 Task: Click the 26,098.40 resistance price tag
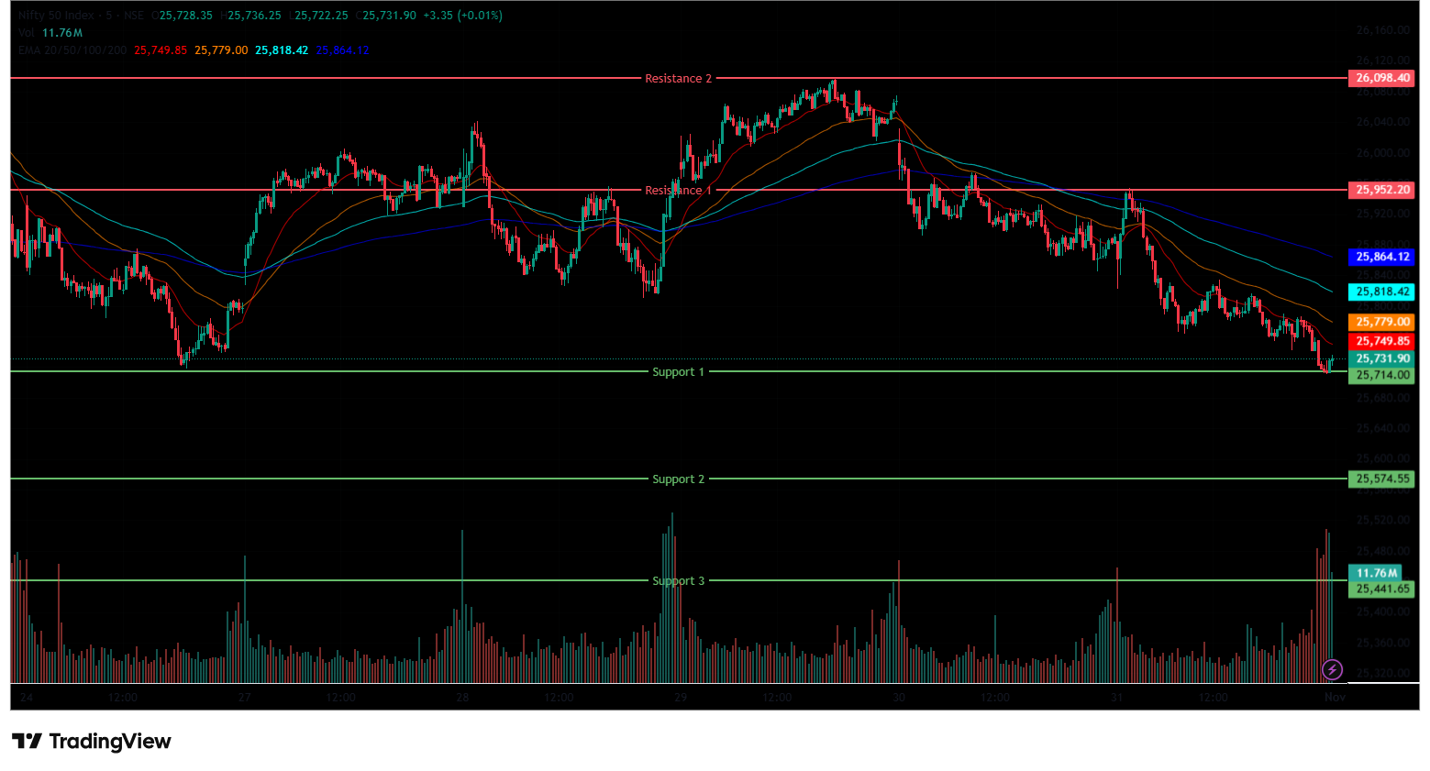tap(1381, 78)
